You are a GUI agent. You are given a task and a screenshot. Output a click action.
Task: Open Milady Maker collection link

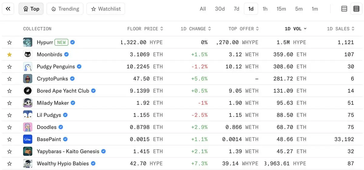click(53, 103)
